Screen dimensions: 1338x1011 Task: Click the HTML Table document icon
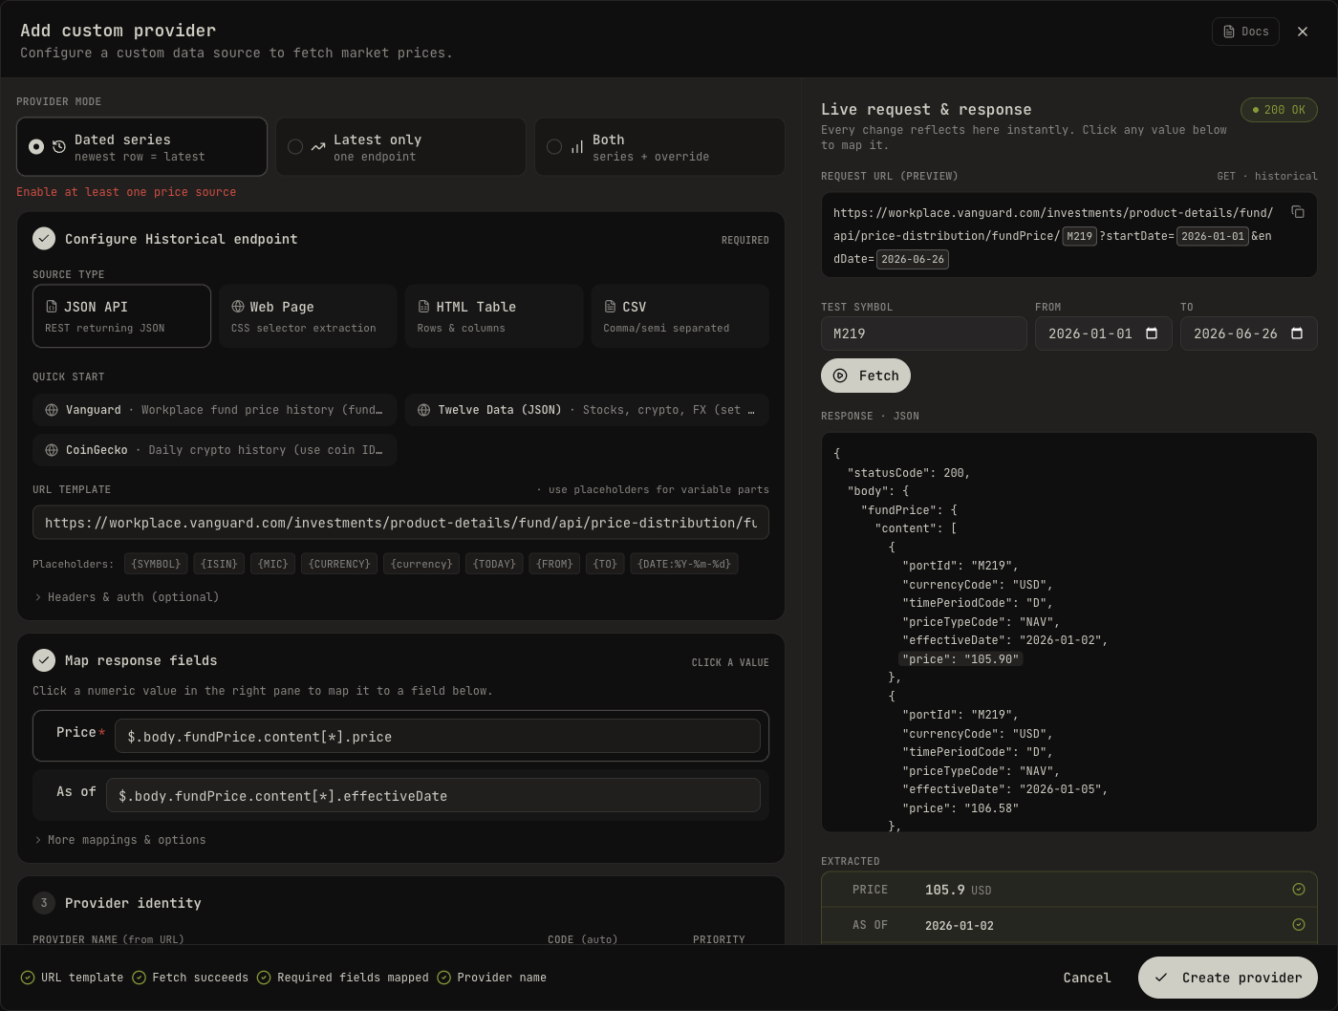tap(423, 307)
